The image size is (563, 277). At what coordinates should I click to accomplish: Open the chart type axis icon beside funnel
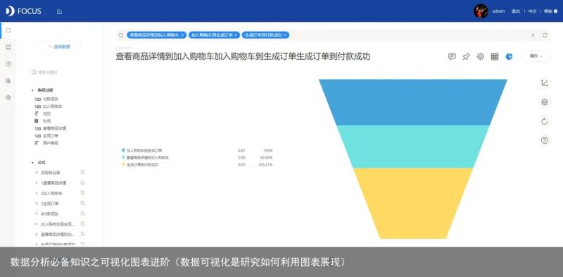click(x=544, y=83)
